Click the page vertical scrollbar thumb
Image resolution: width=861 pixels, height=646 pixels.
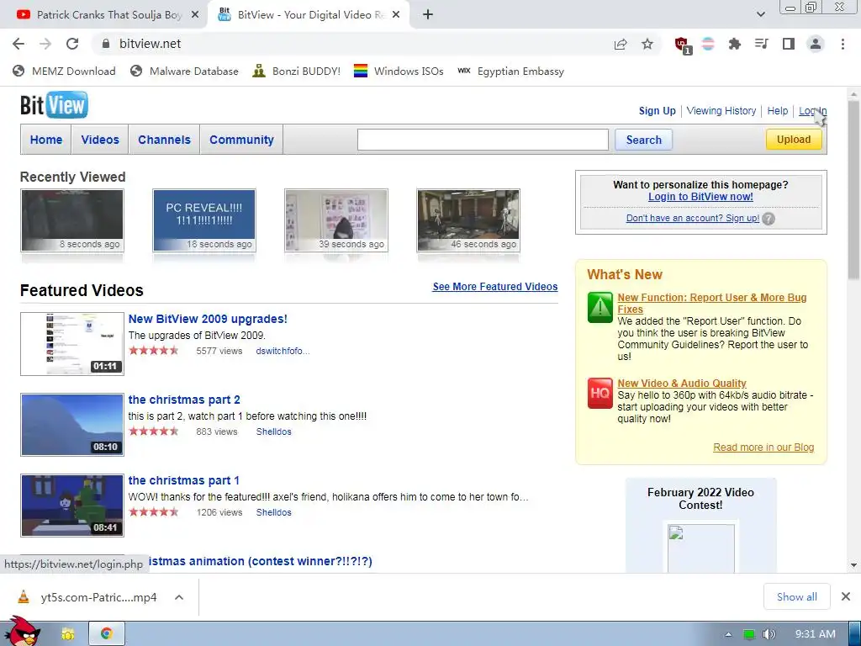853,191
